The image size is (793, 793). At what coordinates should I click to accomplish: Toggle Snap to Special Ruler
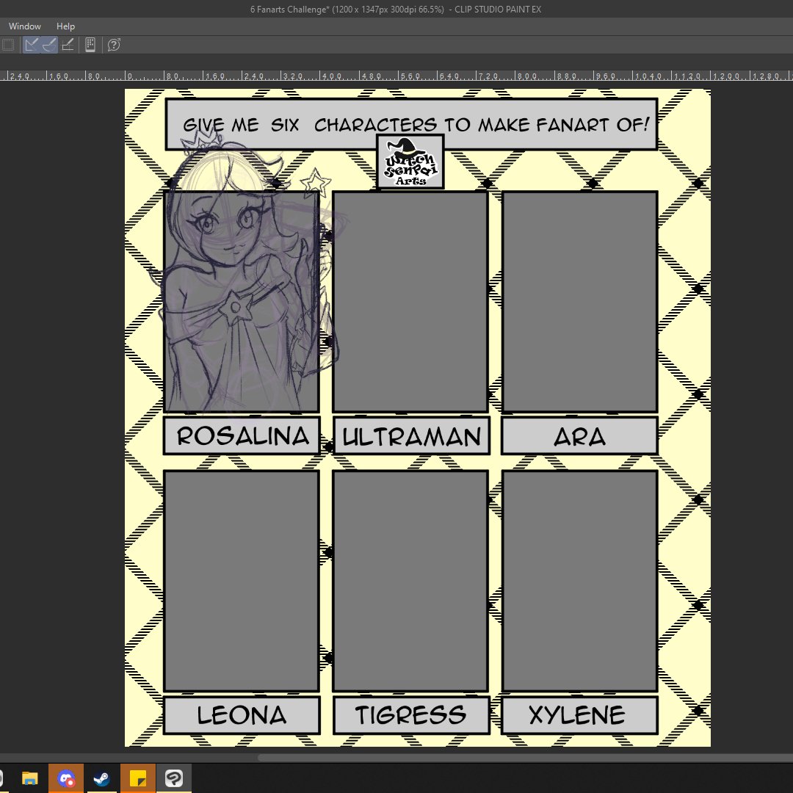pyautogui.click(x=50, y=45)
